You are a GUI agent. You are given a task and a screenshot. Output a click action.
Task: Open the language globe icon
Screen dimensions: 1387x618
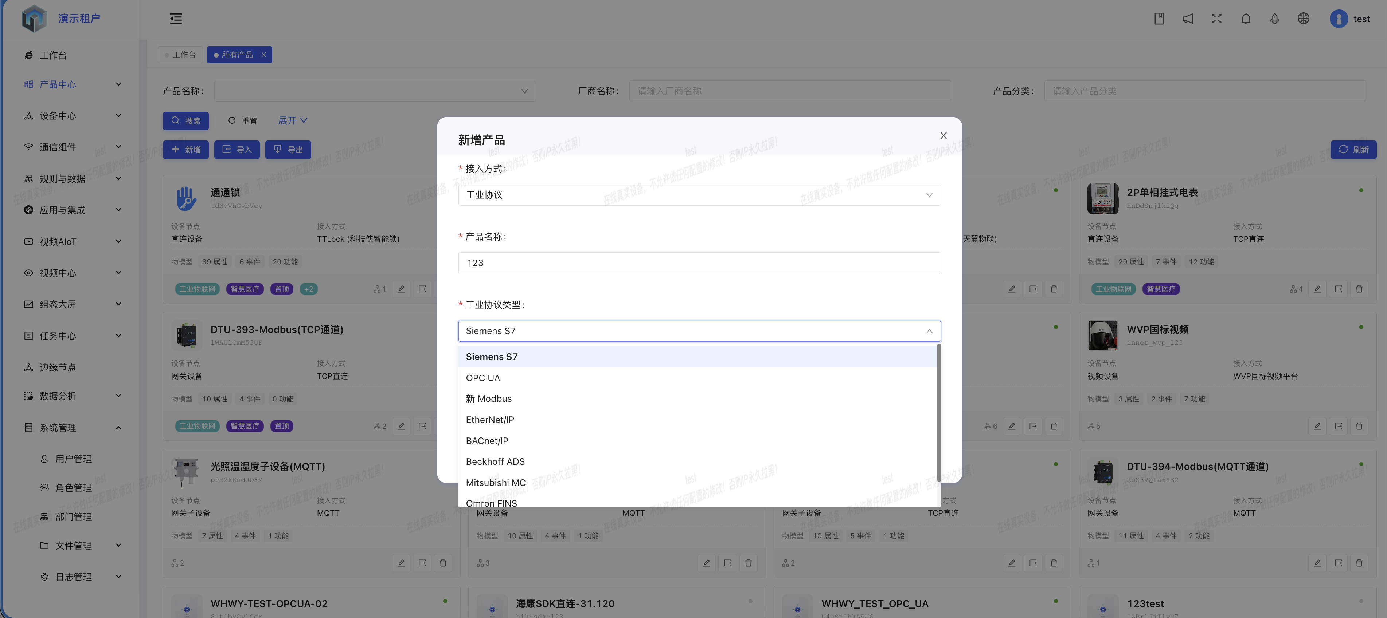coord(1304,19)
